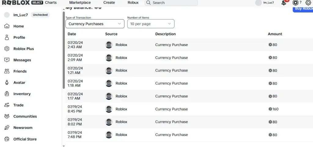Click the Trade arrows icon in sidebar

(7, 105)
